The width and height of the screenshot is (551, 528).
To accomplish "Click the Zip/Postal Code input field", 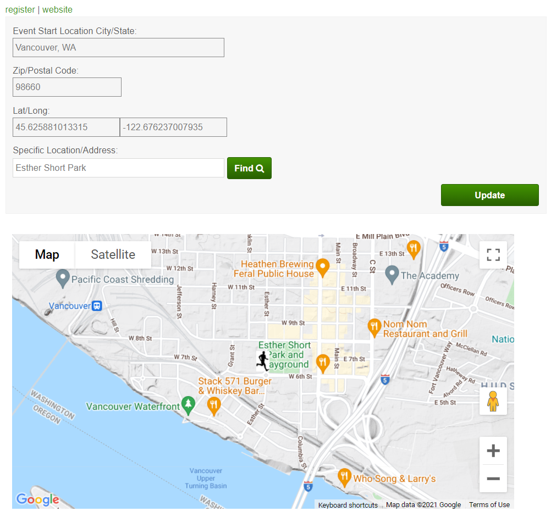I will (x=67, y=87).
